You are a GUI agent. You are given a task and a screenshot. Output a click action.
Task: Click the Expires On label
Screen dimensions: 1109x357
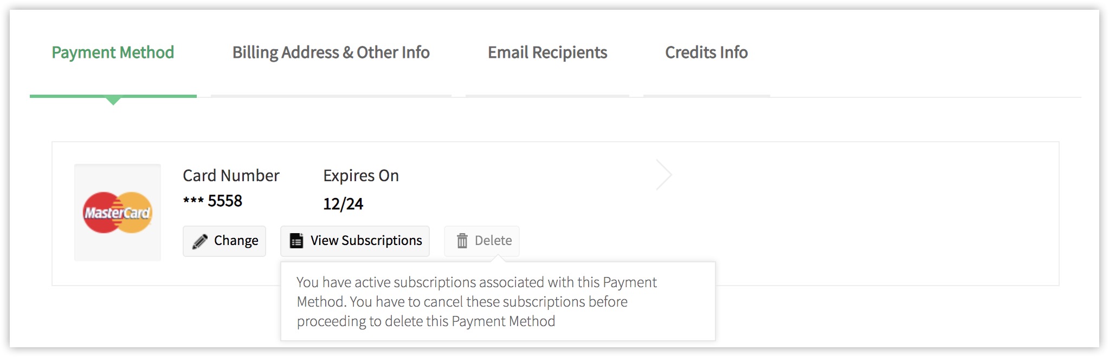pos(361,176)
